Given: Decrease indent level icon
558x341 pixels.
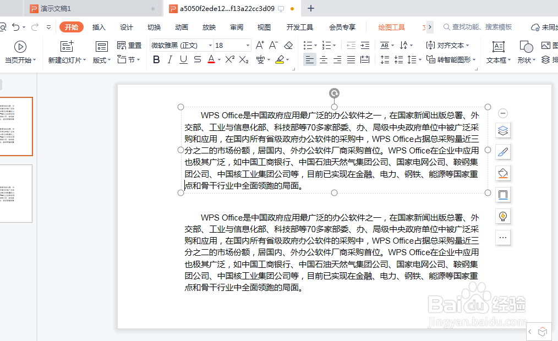Looking at the screenshot, I should pos(351,45).
